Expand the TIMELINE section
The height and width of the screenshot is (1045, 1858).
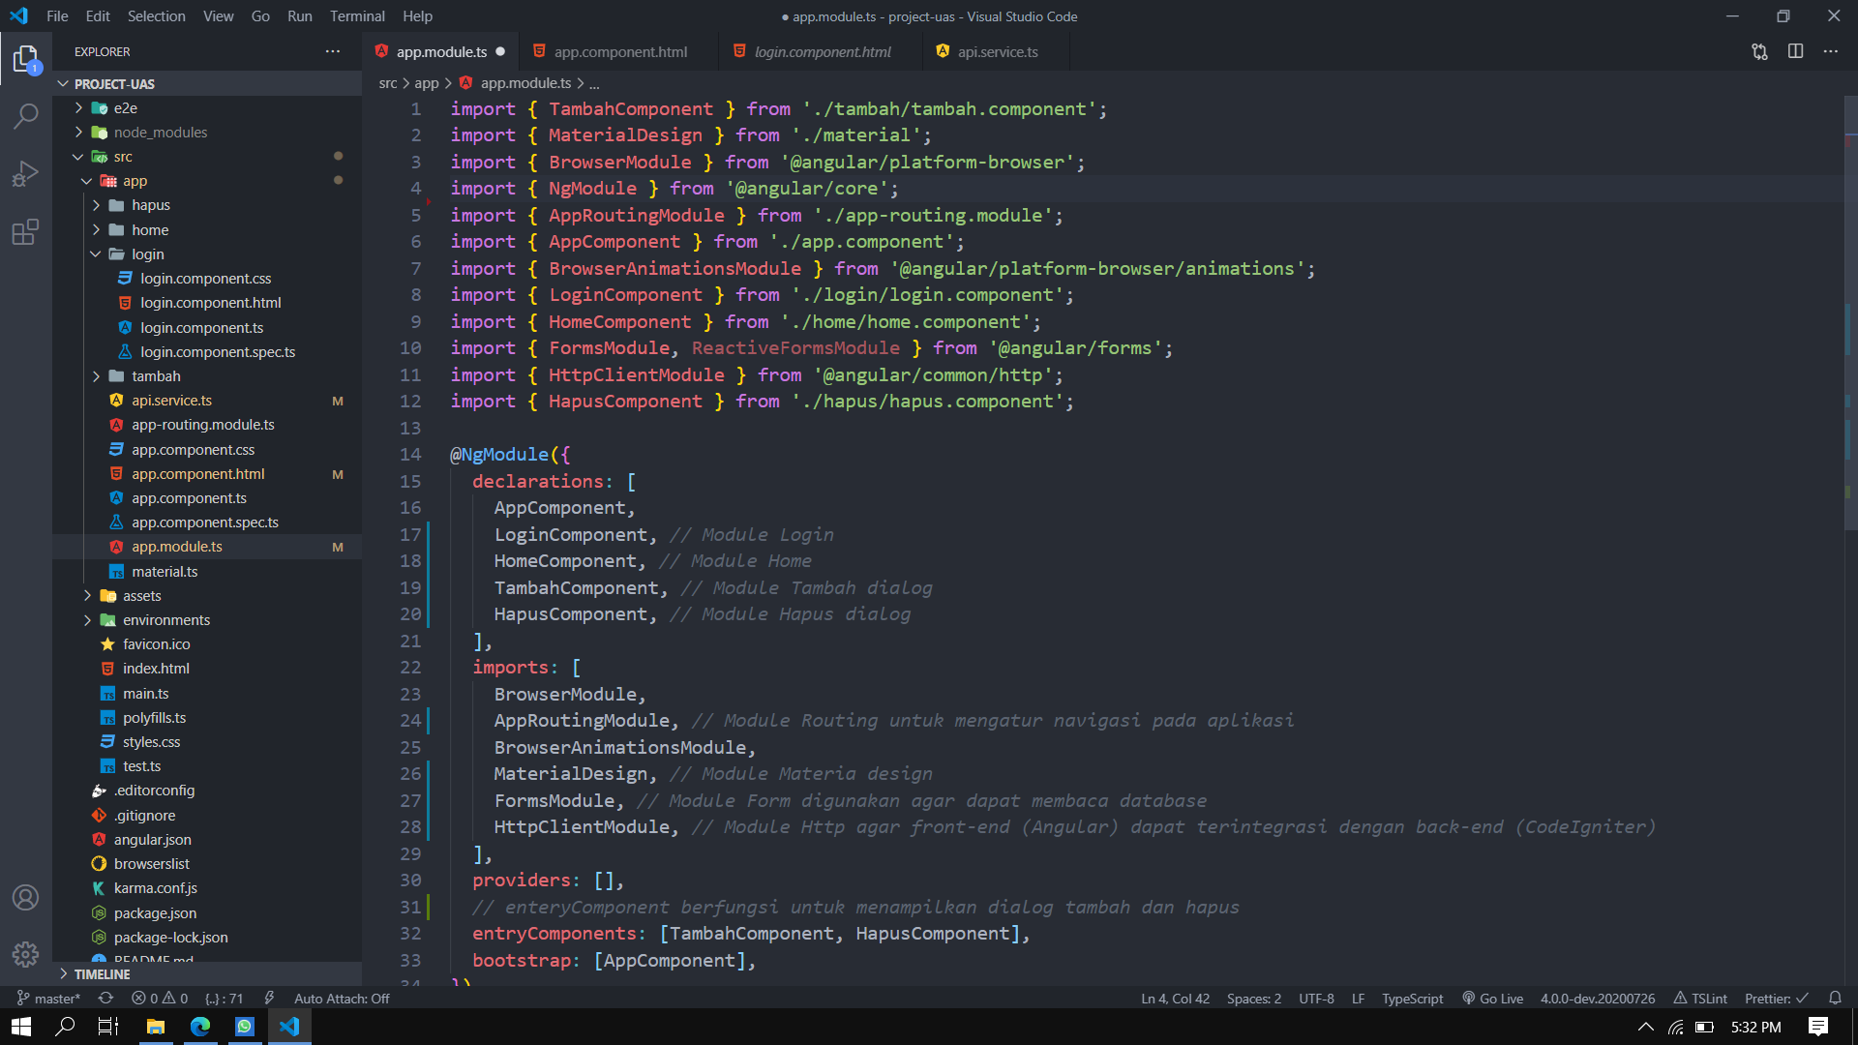207,974
